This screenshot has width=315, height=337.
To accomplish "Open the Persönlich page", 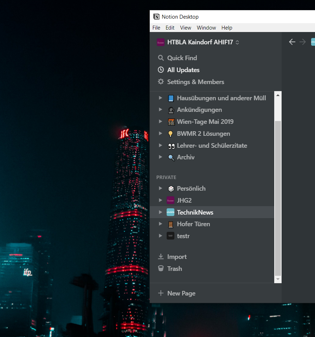I will pyautogui.click(x=191, y=189).
